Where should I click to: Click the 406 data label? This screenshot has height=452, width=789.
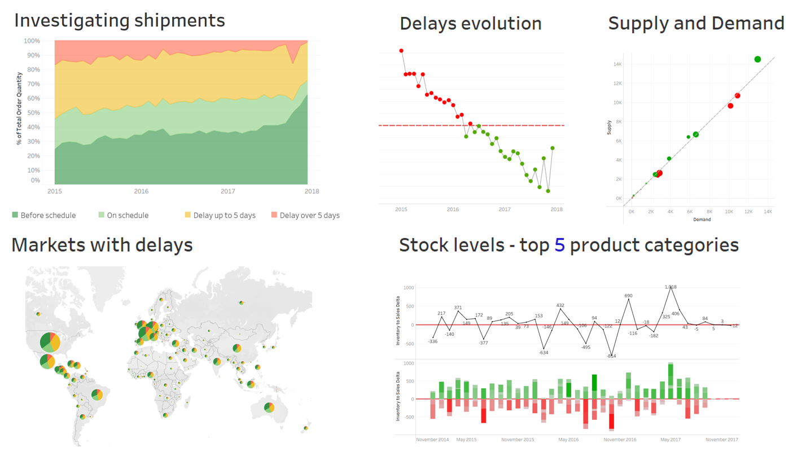(676, 313)
